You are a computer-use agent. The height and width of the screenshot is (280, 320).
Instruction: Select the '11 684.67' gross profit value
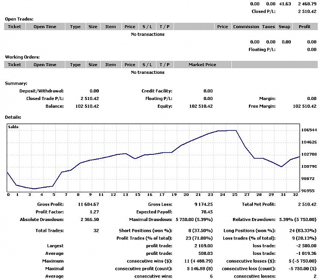[89, 205]
